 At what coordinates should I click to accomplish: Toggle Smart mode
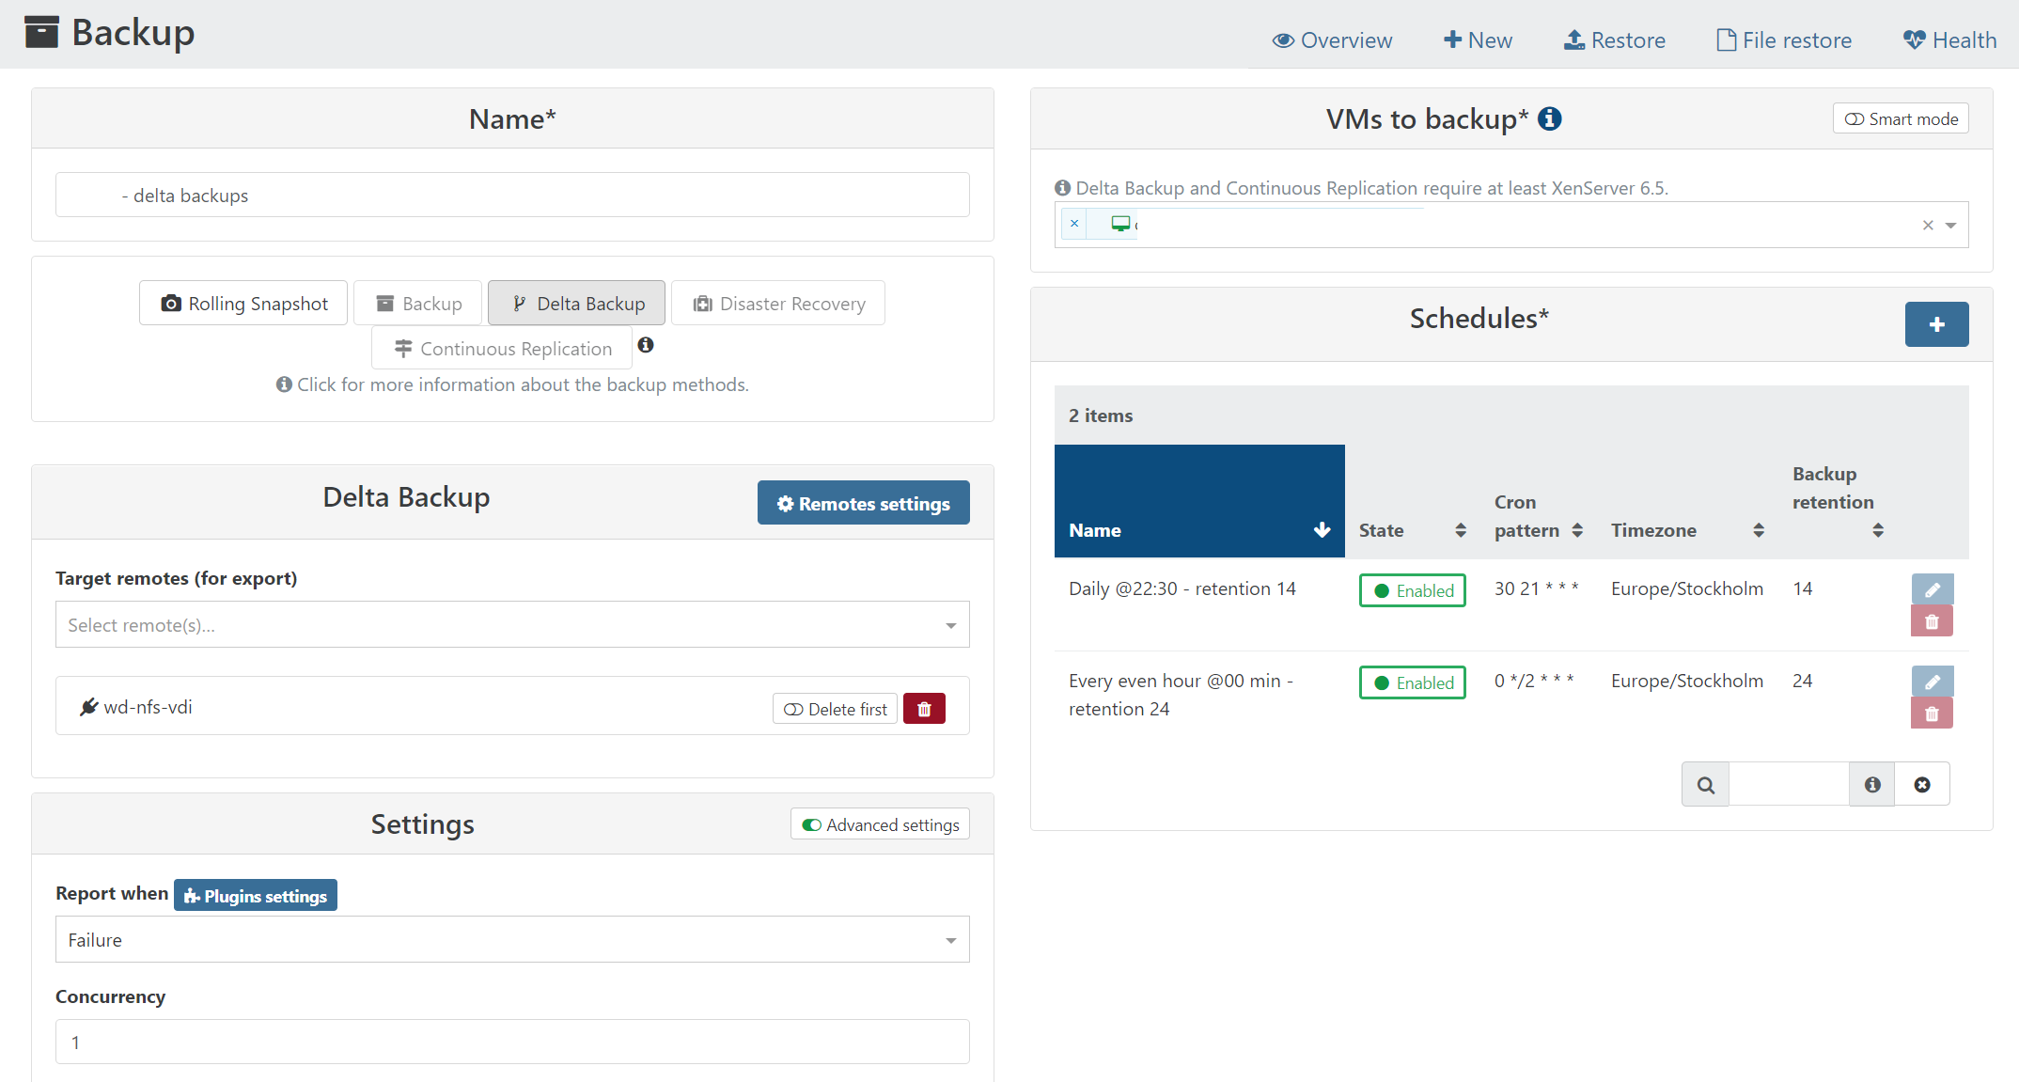click(x=1901, y=118)
